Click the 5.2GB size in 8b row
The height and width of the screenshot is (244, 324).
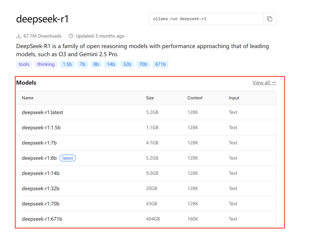point(152,158)
